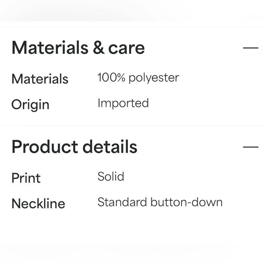Image resolution: width=265 pixels, height=265 pixels.
Task: Click the Imported origin value
Action: 123,103
